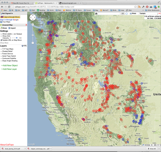Toggle the Show Grid checkbox
Screen dimensions: 161x152
point(1,36)
